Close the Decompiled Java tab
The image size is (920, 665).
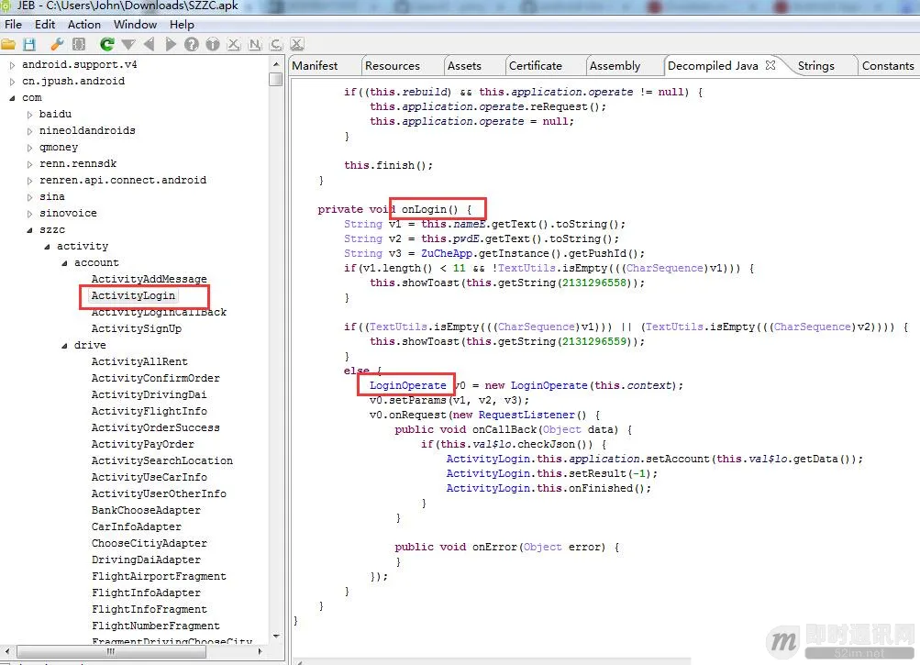click(x=770, y=65)
